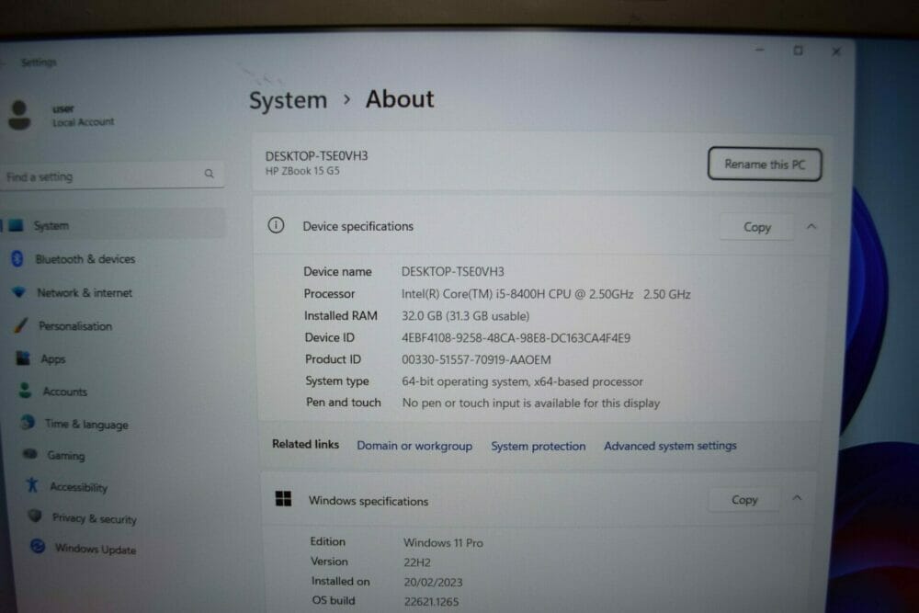Screen dimensions: 919x613
Task: Maximize the Settings window
Action: [x=798, y=51]
